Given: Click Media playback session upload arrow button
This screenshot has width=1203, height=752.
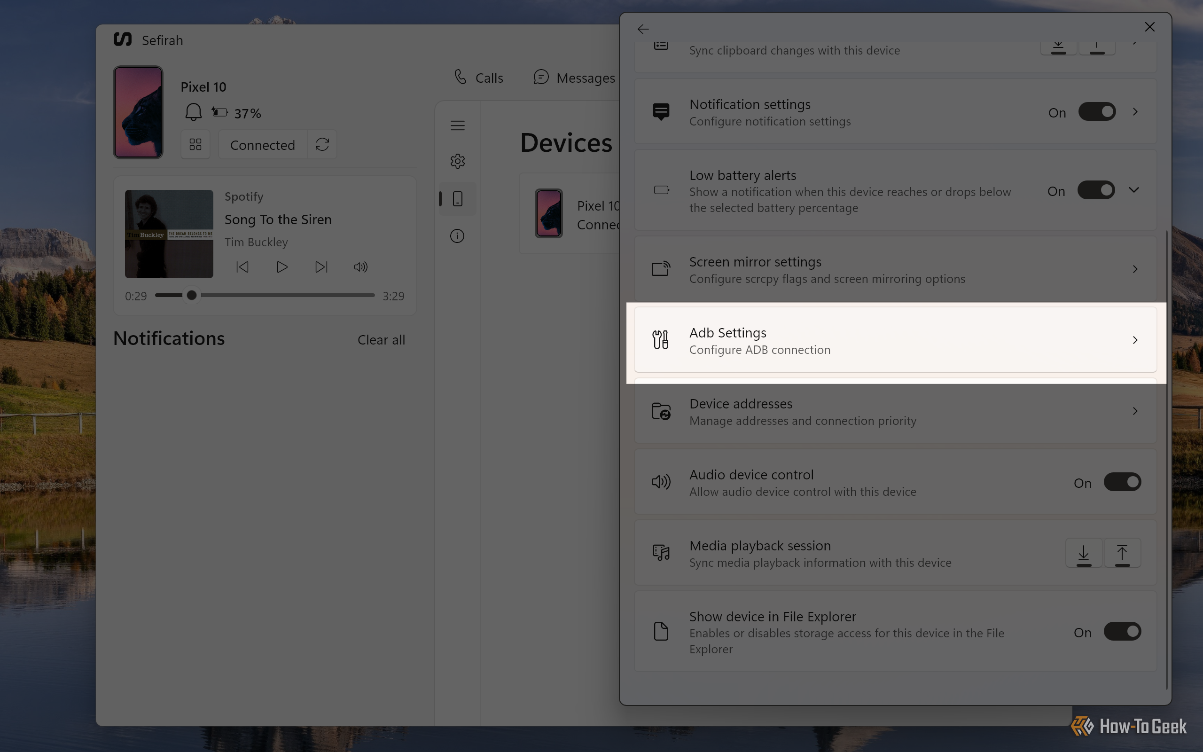Looking at the screenshot, I should pyautogui.click(x=1122, y=553).
